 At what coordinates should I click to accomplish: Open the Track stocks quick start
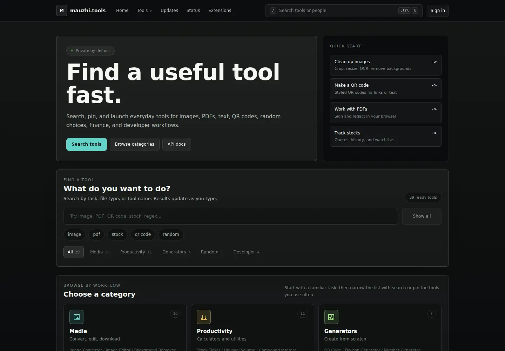pyautogui.click(x=386, y=136)
